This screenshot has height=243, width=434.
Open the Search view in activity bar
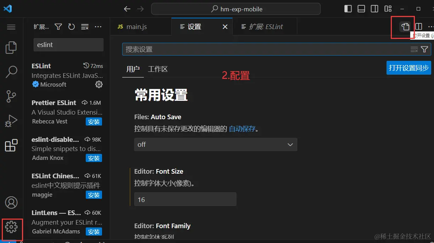tap(11, 72)
